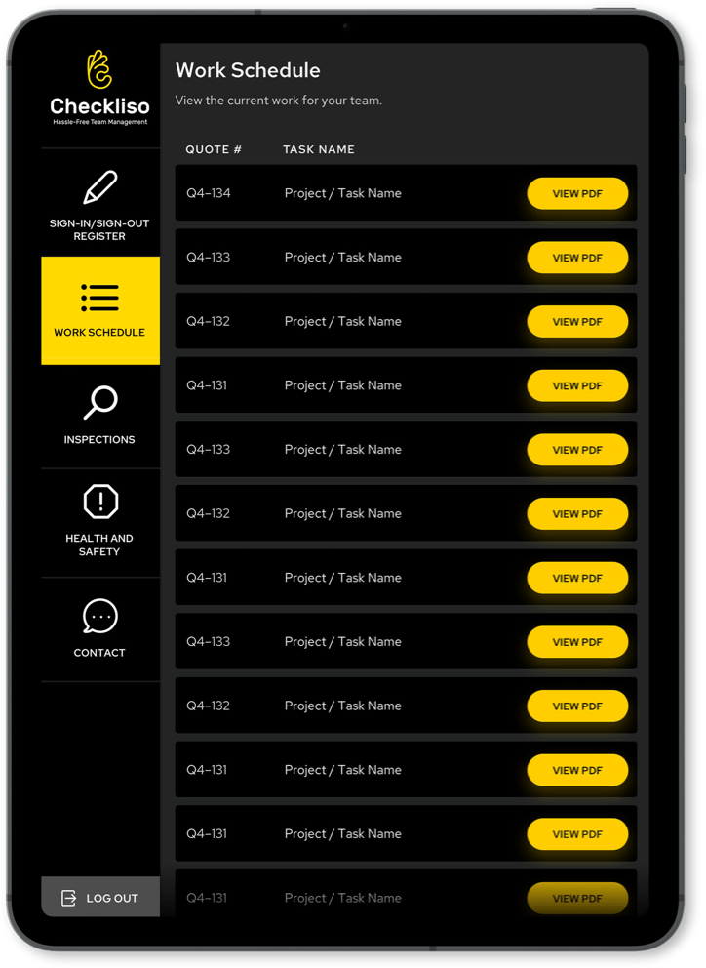Viewport: 706px width, 968px height.
Task: Click the log out door icon
Action: click(x=68, y=898)
